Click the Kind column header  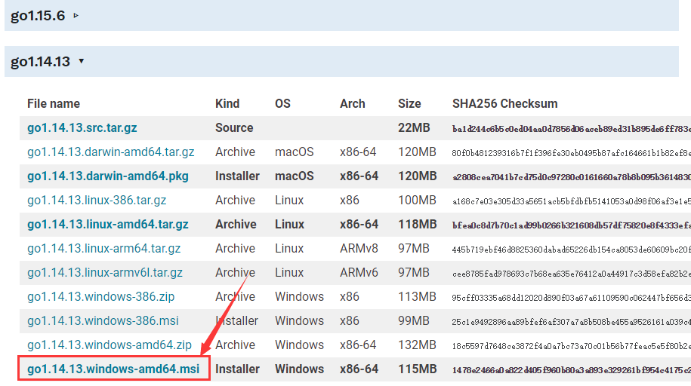227,103
